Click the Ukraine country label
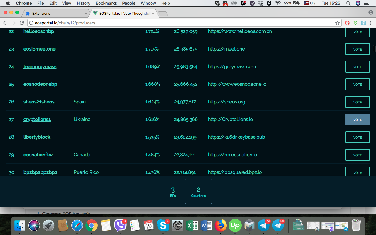The image size is (376, 235). coord(82,120)
